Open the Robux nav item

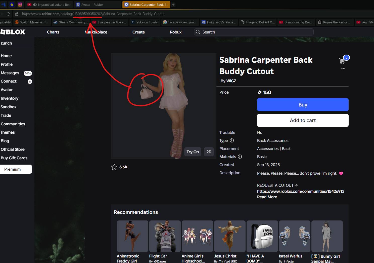[176, 32]
